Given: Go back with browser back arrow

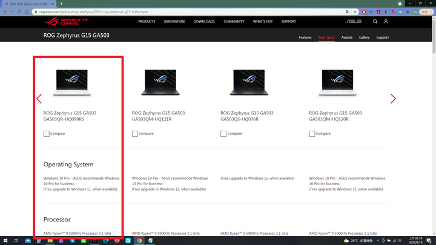Looking at the screenshot, I should pos(5,11).
